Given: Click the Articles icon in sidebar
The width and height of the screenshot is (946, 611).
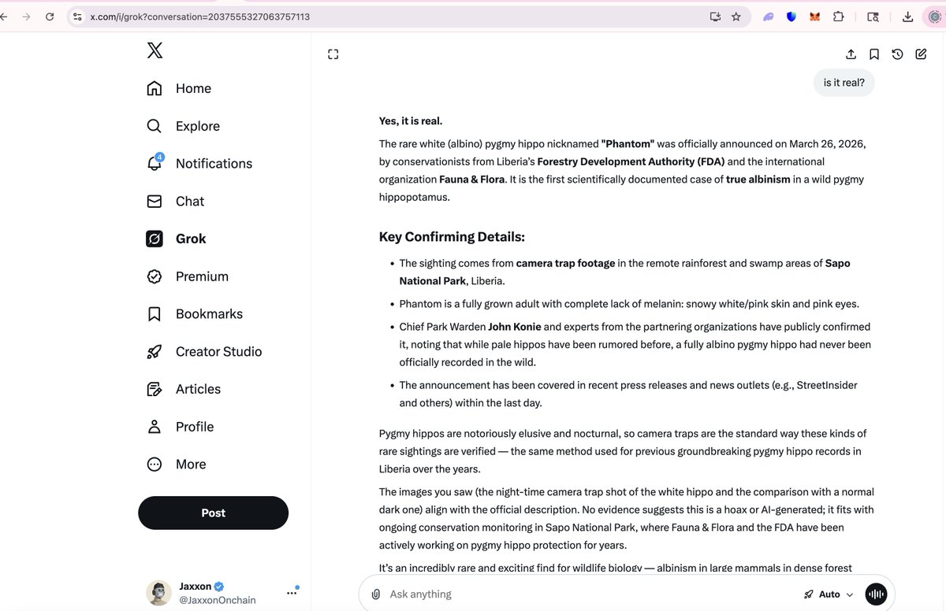Looking at the screenshot, I should coord(155,389).
